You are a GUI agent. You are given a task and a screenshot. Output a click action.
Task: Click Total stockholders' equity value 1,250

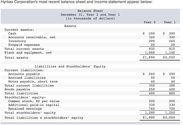170,113
